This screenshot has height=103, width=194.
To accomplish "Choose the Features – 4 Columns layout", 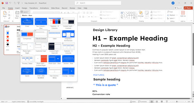I will coord(54,24).
